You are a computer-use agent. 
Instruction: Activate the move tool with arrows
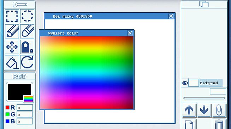pos(12,47)
